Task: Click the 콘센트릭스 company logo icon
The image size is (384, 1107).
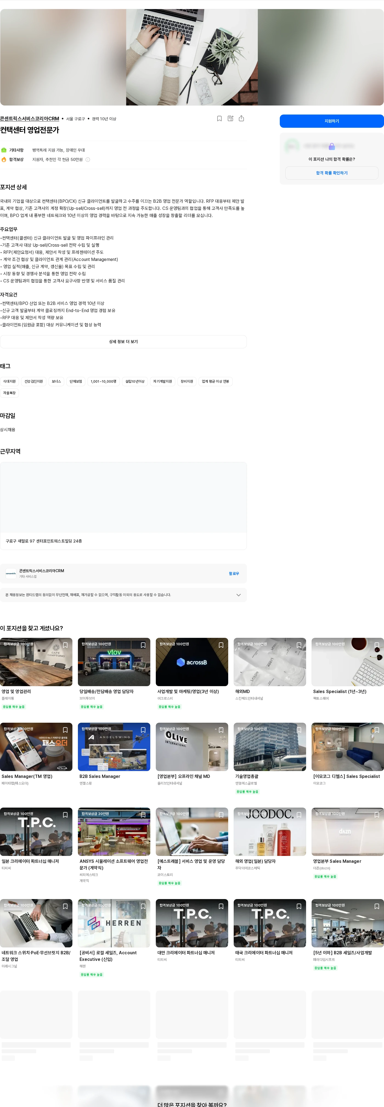Action: [11, 573]
